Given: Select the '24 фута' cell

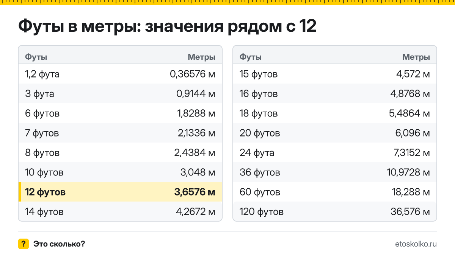Looking at the screenshot, I should click(257, 153).
